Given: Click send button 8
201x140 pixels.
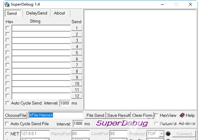Looking at the screenshot, I should coord(77,71).
